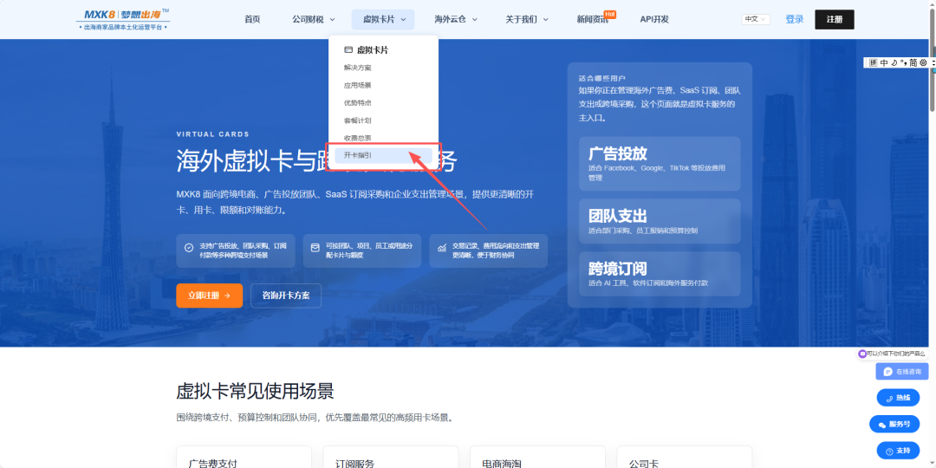Screen dimensions: 936x468
Task: Click the 中 language icon in IME toolbar
Action: 884,62
